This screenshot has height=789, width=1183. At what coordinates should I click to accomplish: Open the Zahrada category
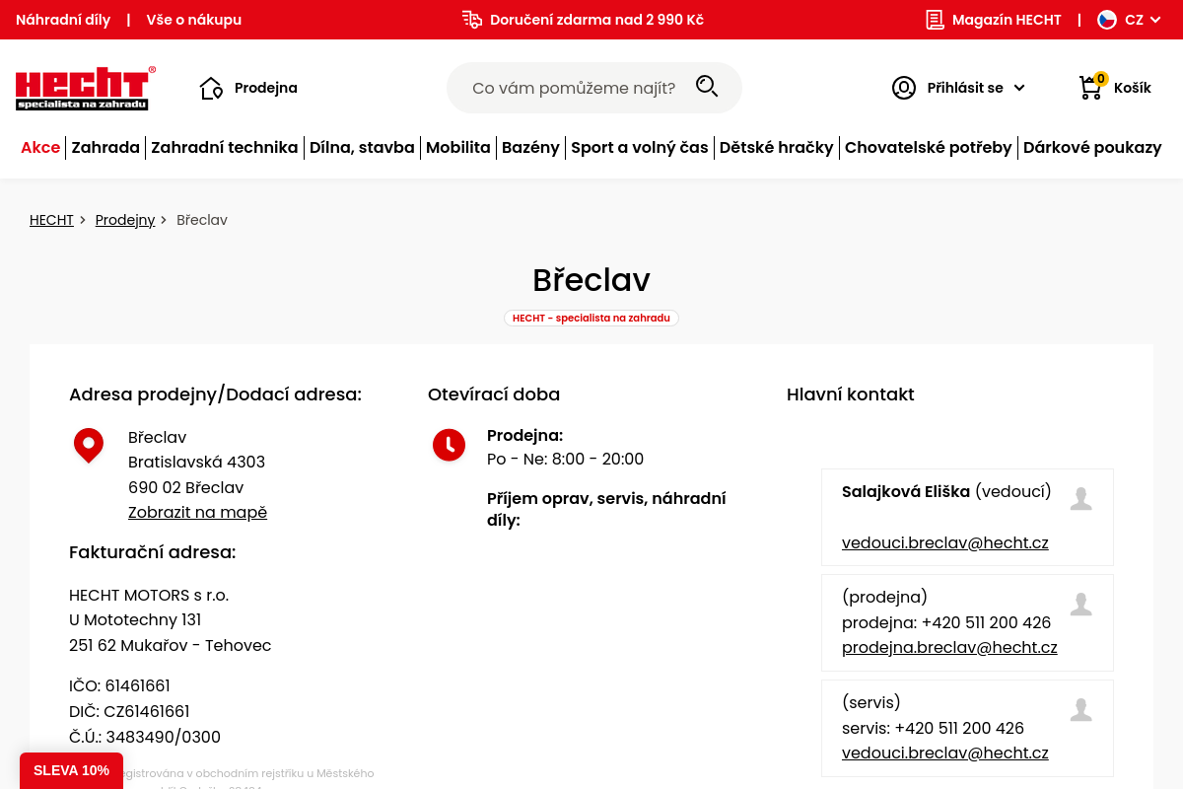pyautogui.click(x=105, y=148)
